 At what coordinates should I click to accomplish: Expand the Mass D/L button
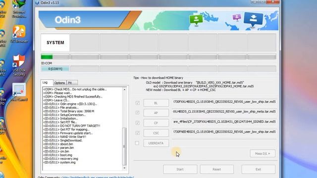(x=263, y=154)
